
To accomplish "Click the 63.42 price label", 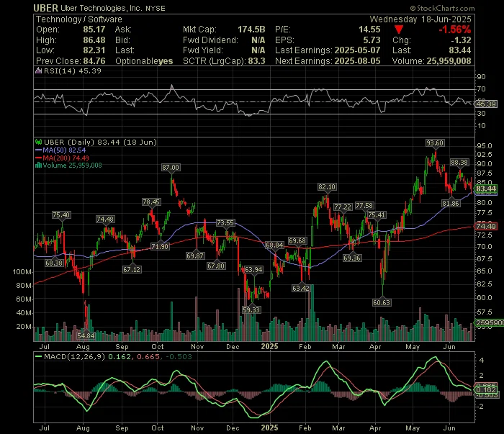I will [301, 288].
